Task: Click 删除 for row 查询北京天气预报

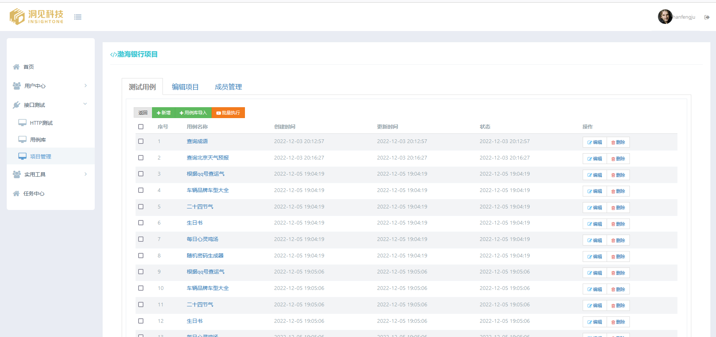Action: (618, 159)
